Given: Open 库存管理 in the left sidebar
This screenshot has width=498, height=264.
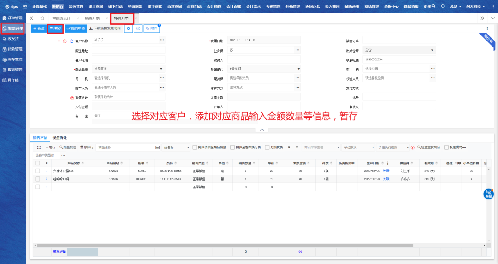Looking at the screenshot, I should coord(12,59).
